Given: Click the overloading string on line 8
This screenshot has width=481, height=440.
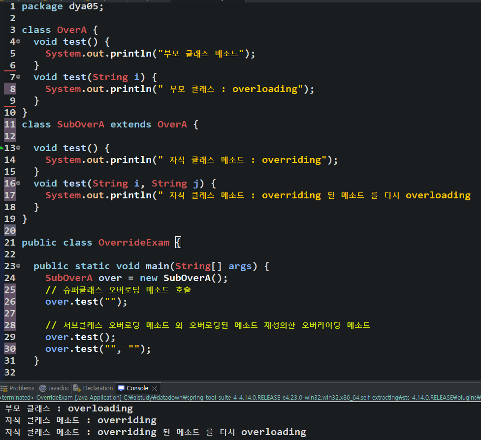Looking at the screenshot, I should tap(230, 89).
